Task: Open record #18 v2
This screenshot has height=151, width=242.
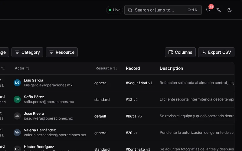Action: coord(132,100)
